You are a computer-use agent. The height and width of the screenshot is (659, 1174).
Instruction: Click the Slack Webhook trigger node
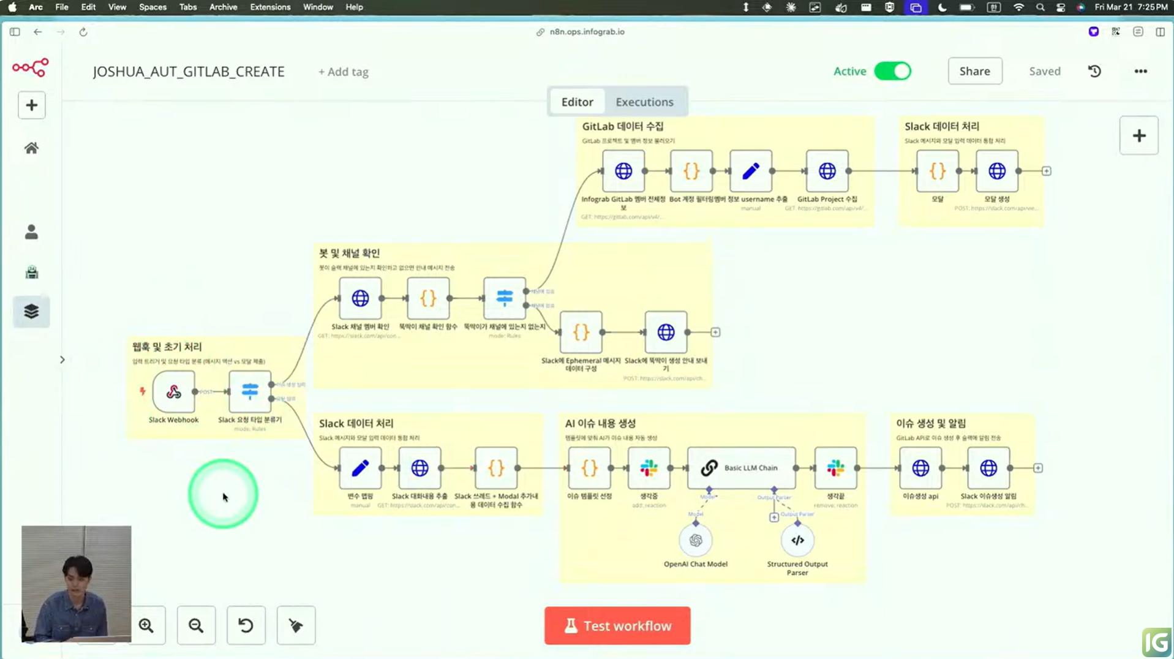point(173,392)
